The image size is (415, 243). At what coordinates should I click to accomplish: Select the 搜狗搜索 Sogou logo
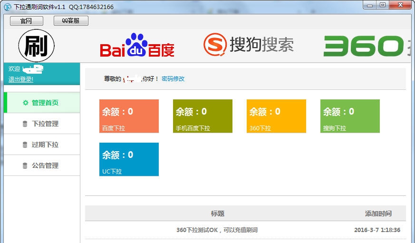pos(249,44)
